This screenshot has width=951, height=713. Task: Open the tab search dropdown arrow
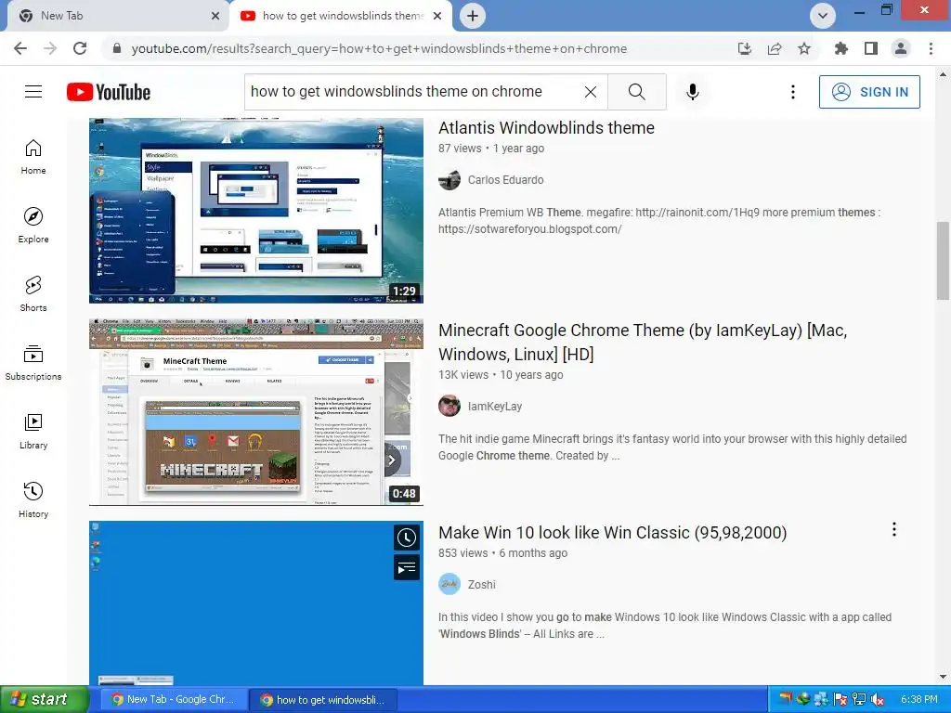(823, 16)
